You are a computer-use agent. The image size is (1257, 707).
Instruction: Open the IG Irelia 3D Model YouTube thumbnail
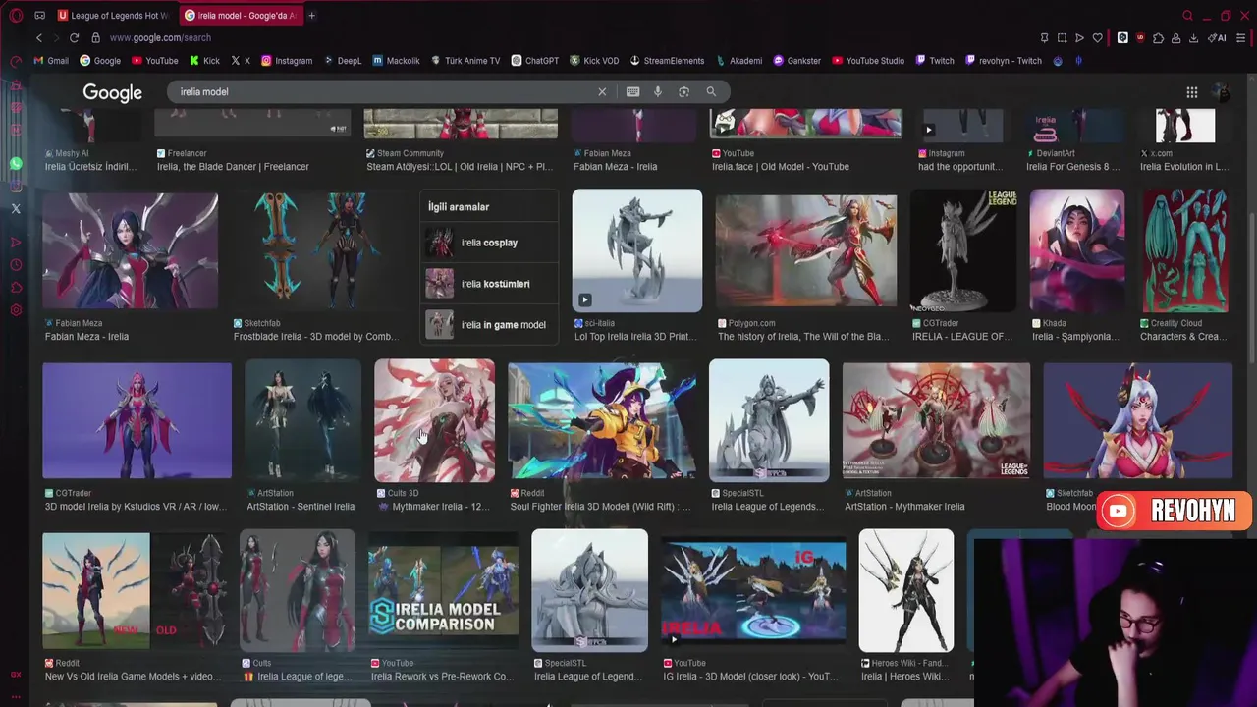(x=753, y=591)
